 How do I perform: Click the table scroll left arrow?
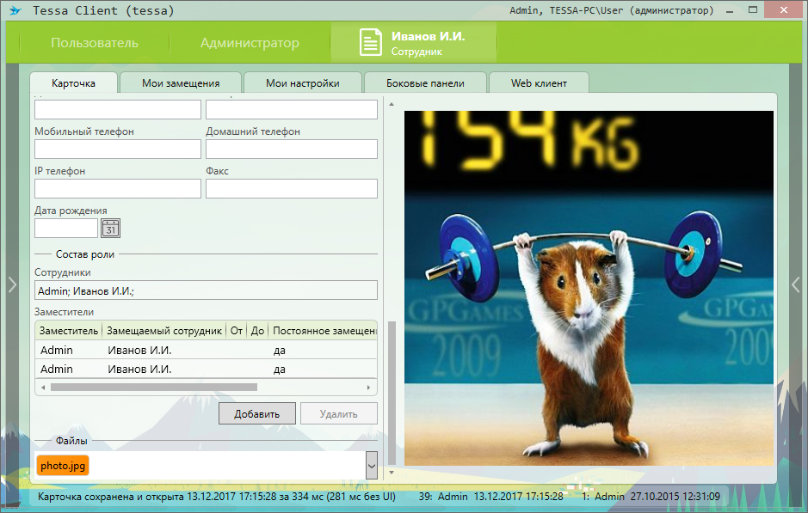click(x=43, y=388)
